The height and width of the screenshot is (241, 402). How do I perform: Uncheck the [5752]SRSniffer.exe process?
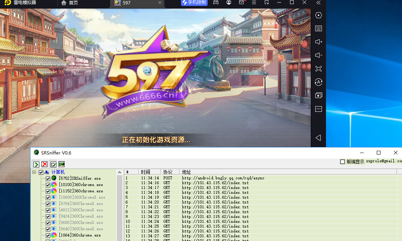48,178
